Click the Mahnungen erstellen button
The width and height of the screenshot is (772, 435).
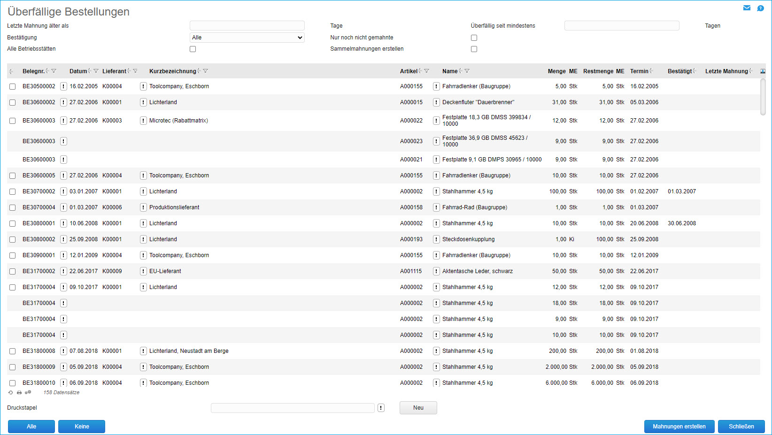pyautogui.click(x=679, y=427)
